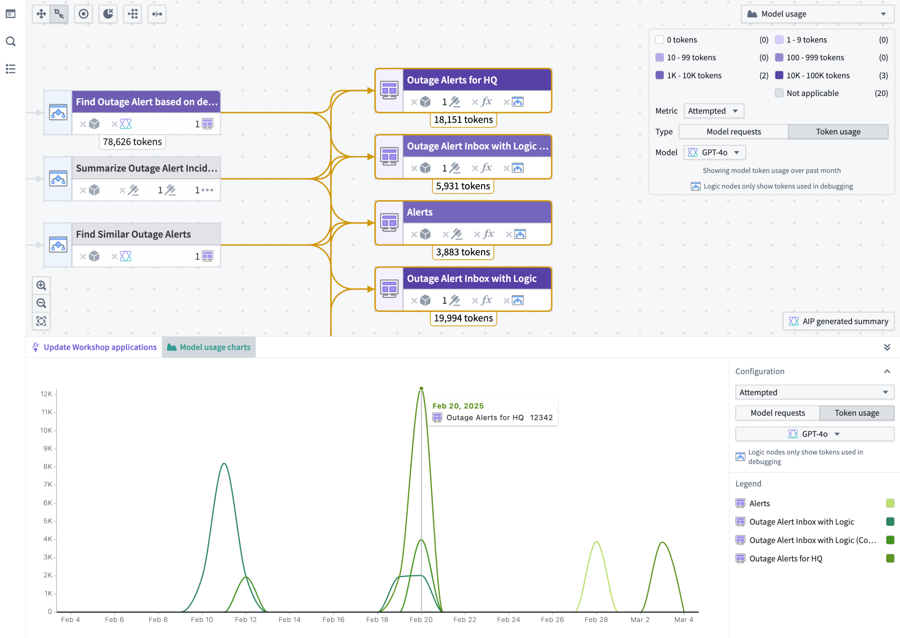The width and height of the screenshot is (900, 638).
Task: Click the list view icon in the left sidebar
Action: click(x=11, y=69)
